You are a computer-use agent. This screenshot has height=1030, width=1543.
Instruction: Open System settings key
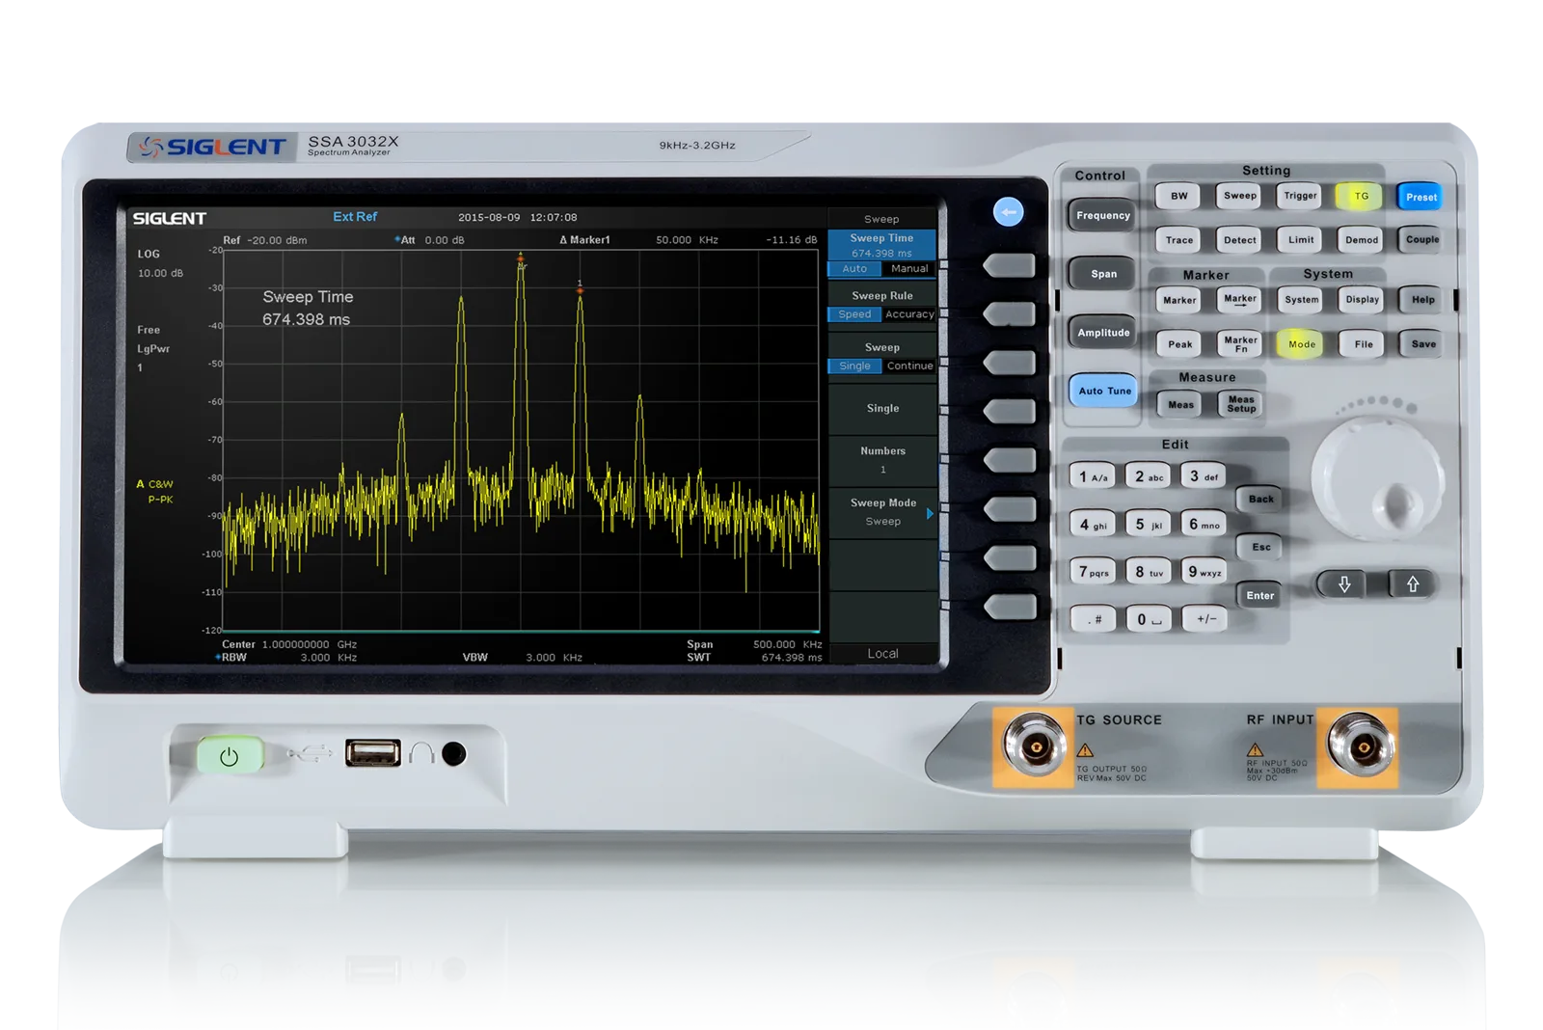(1301, 300)
